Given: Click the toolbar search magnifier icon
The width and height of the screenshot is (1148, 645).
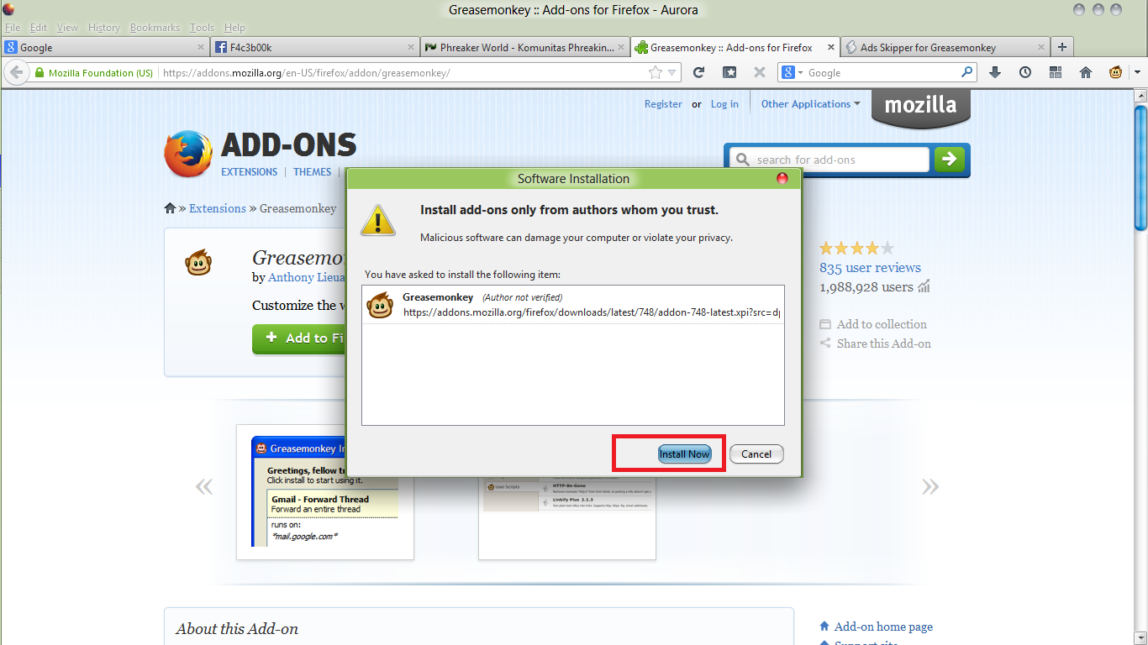Looking at the screenshot, I should (967, 73).
